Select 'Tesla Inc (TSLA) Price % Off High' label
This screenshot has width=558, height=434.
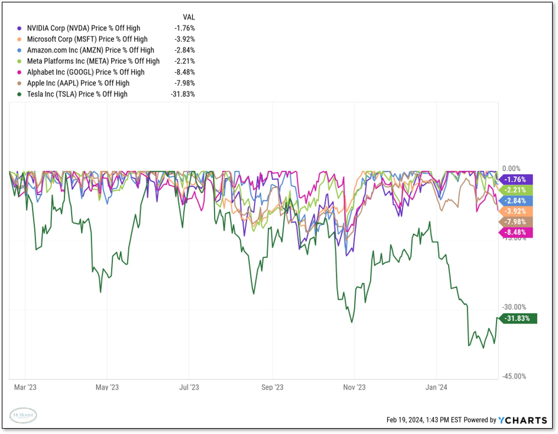point(77,95)
